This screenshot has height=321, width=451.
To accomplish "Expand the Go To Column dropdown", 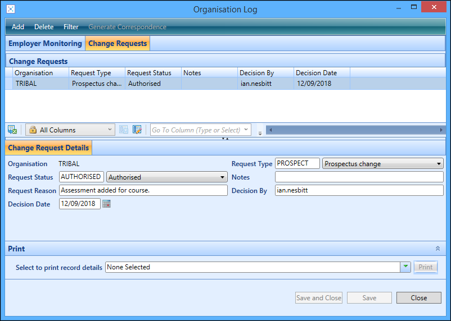I will click(x=246, y=130).
